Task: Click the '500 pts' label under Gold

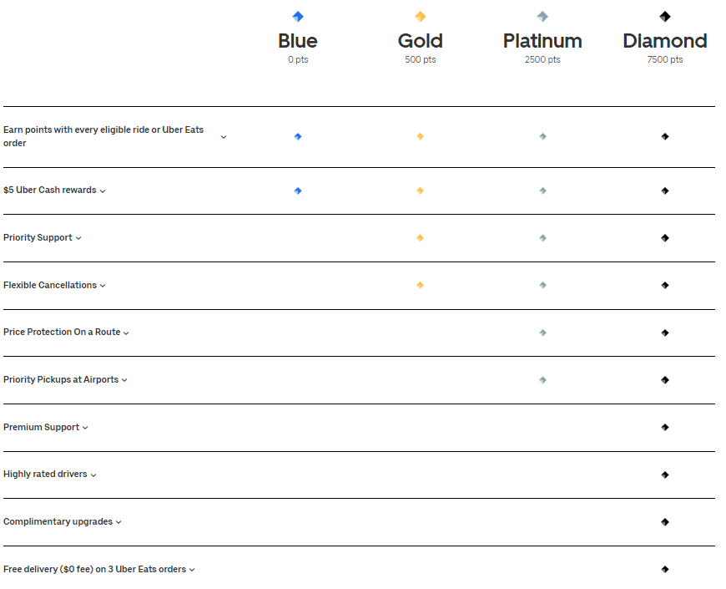Action: tap(421, 60)
